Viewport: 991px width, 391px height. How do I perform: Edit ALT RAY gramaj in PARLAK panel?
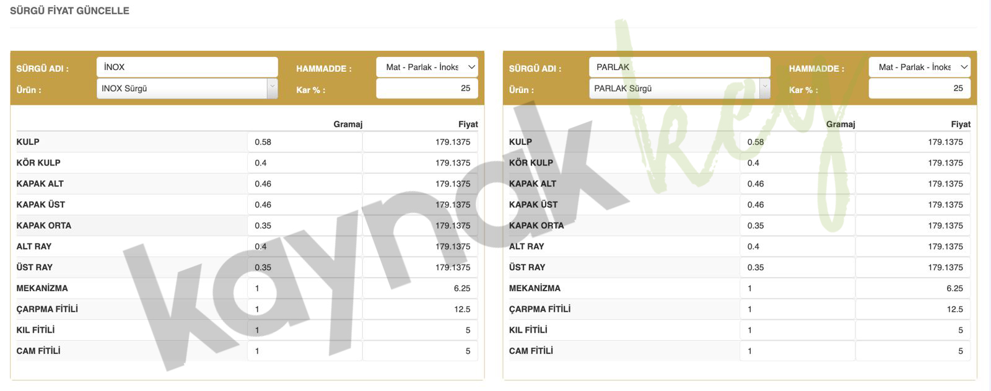(797, 247)
